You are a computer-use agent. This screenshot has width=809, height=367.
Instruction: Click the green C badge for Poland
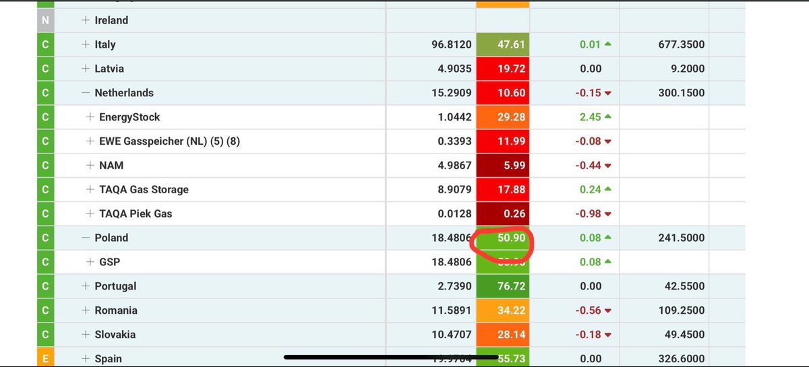click(x=45, y=238)
